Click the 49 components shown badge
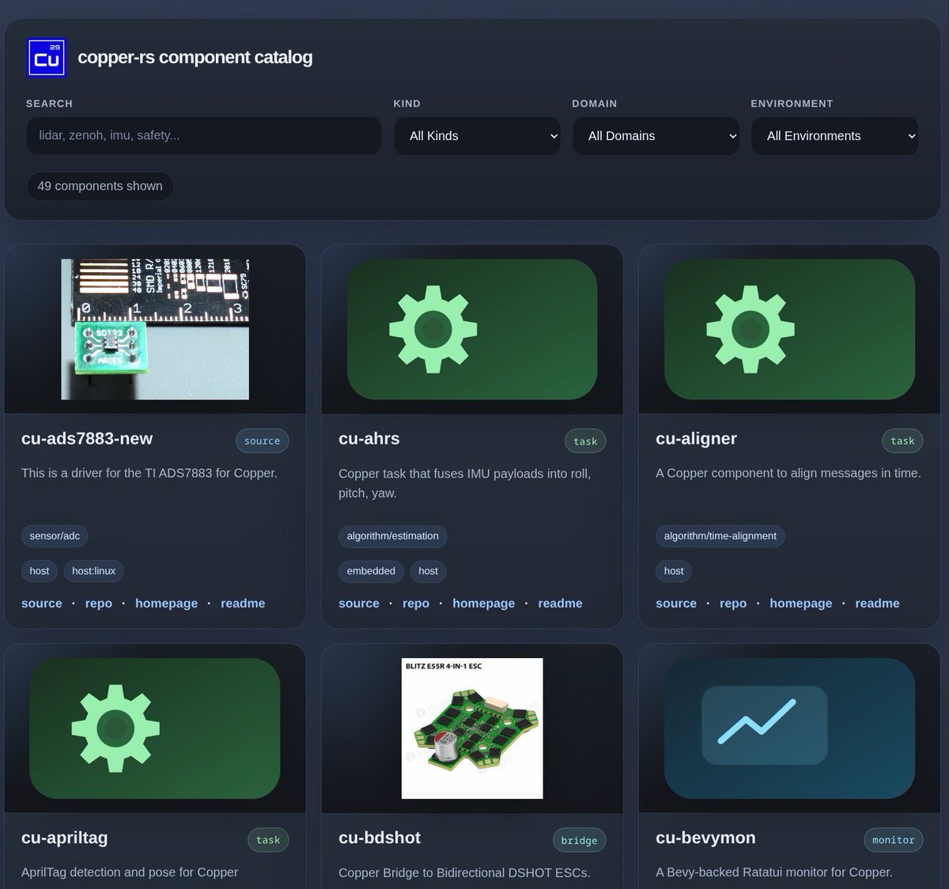This screenshot has height=889, width=949. coord(100,186)
